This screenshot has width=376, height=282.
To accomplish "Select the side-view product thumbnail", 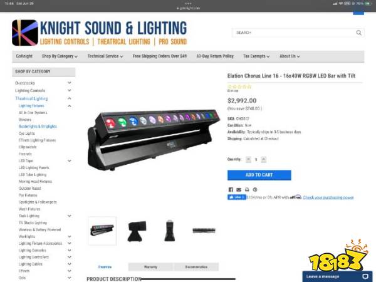I will click(x=137, y=231).
